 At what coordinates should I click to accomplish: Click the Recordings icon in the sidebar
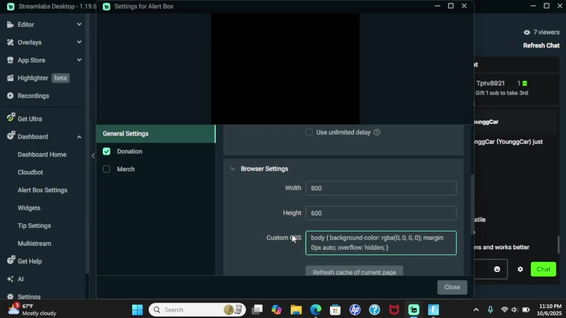pos(11,95)
